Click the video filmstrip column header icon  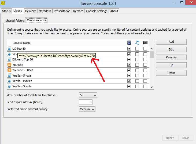(129, 42)
